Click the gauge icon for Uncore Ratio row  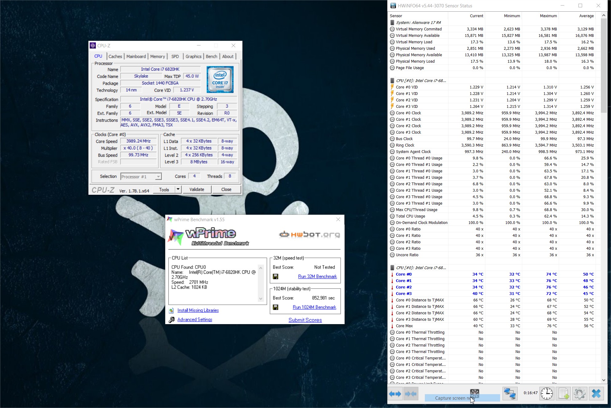pyautogui.click(x=392, y=255)
